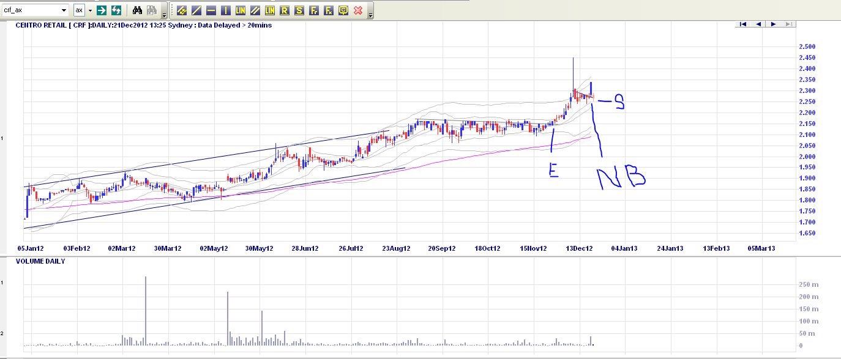Viewport: 841px width, 359px height.
Task: Click the 13Dec12 date label
Action: coord(578,248)
